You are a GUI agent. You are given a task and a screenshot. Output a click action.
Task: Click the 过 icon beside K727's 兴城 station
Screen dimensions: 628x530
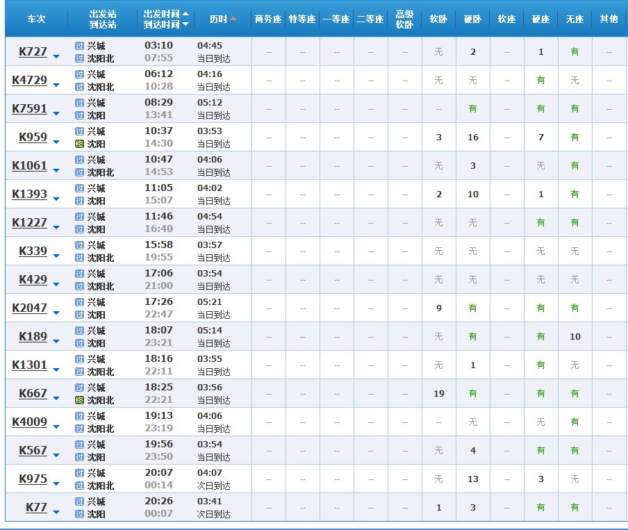80,45
